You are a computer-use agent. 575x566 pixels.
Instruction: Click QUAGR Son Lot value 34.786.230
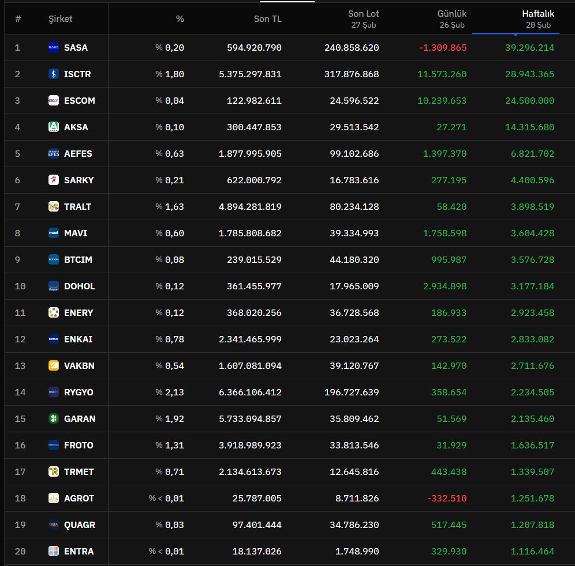[354, 525]
